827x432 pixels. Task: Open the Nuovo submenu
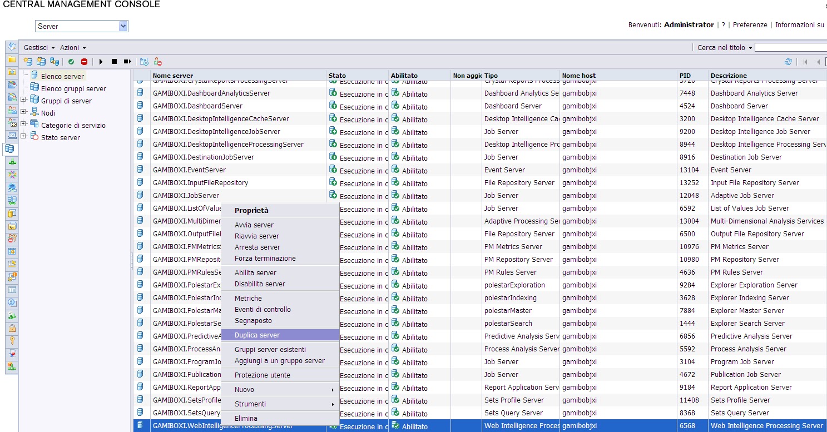click(x=280, y=390)
